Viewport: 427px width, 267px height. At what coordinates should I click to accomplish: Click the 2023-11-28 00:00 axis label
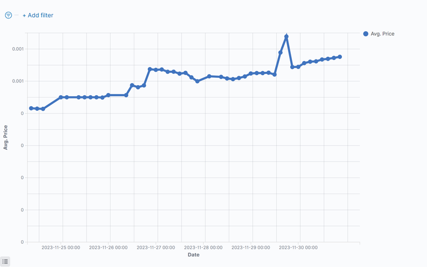[x=203, y=248]
